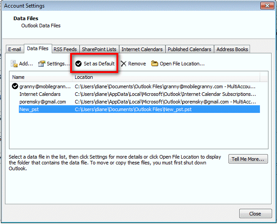Click the Set as Default label
The height and width of the screenshot is (224, 277).
pyautogui.click(x=99, y=64)
